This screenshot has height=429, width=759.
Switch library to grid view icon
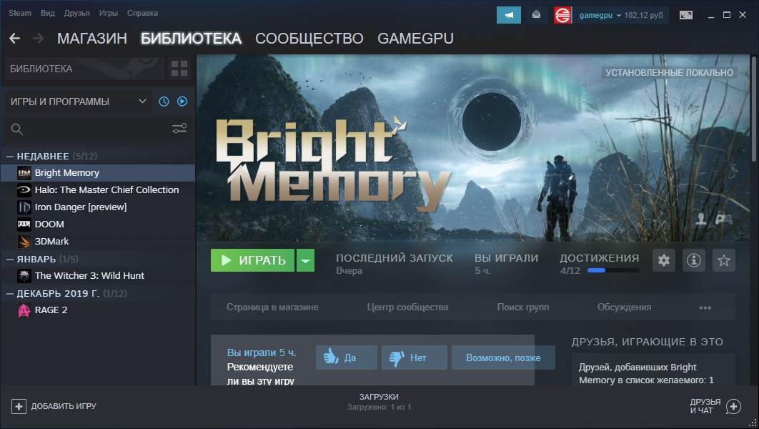coord(179,68)
